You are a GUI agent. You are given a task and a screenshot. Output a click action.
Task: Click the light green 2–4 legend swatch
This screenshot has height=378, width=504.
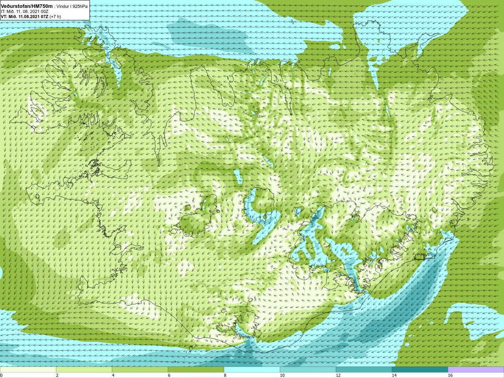(84, 369)
